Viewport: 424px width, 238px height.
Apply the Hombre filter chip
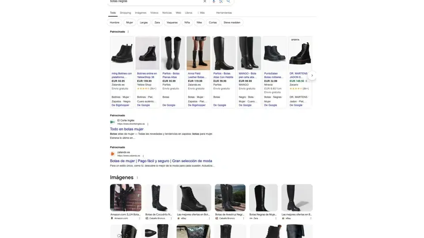[x=114, y=22]
